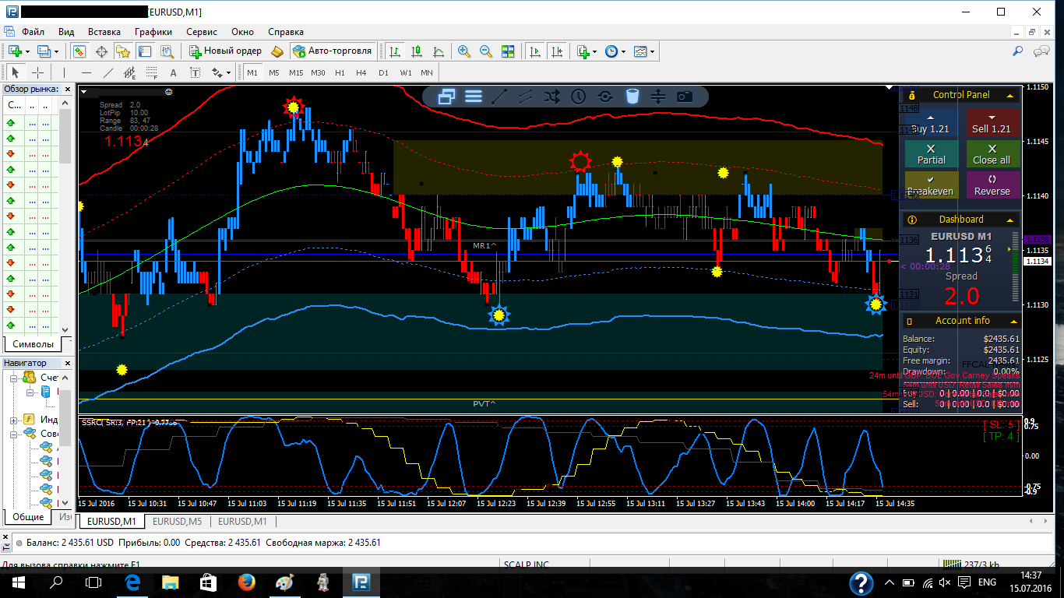Select the cursor arrow tool
Image resolution: width=1064 pixels, height=598 pixels.
tap(15, 72)
